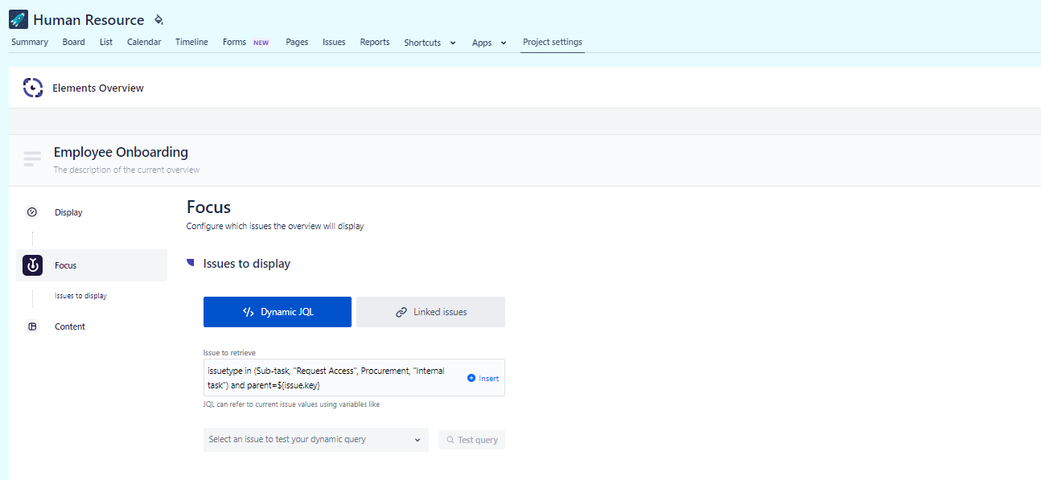
Task: Click the hamburger lines icon beside Employee Onboarding
Action: 32,158
